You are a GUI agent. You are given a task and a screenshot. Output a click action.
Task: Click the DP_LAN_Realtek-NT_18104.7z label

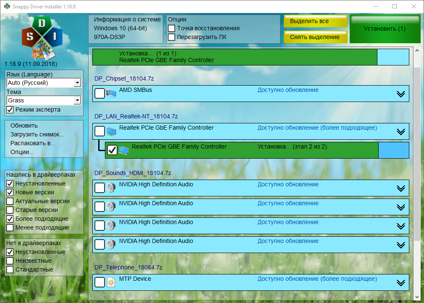tap(136, 117)
